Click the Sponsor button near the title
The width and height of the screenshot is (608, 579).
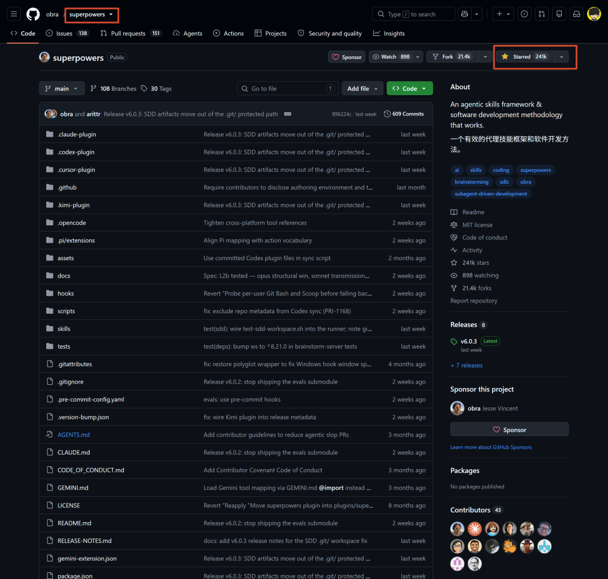click(x=347, y=57)
